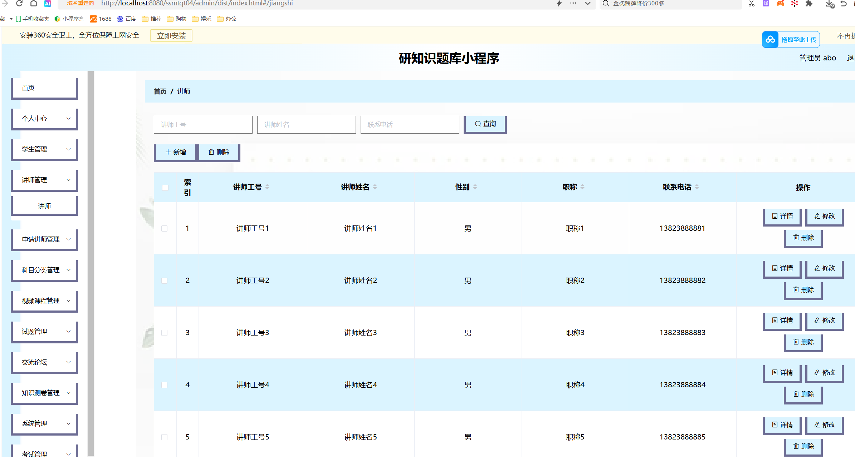The image size is (855, 457).
Task: Open the 知识测卷管理 sidebar menu
Action: click(x=44, y=393)
